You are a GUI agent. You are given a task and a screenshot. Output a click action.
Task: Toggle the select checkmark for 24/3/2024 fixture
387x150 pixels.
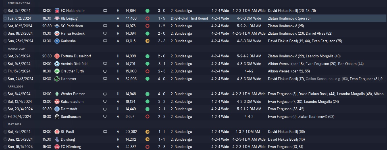5,79
